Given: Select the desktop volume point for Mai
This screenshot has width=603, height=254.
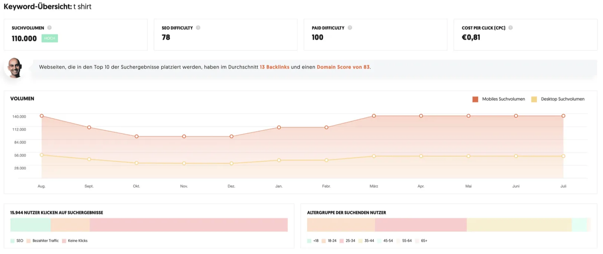Looking at the screenshot, I should click(468, 156).
